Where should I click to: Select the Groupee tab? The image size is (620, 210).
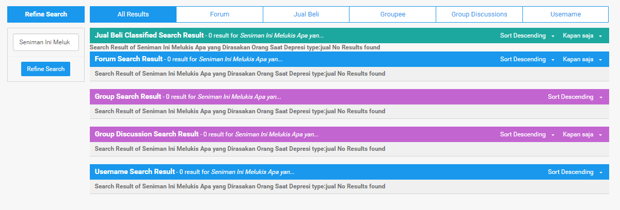(x=393, y=14)
